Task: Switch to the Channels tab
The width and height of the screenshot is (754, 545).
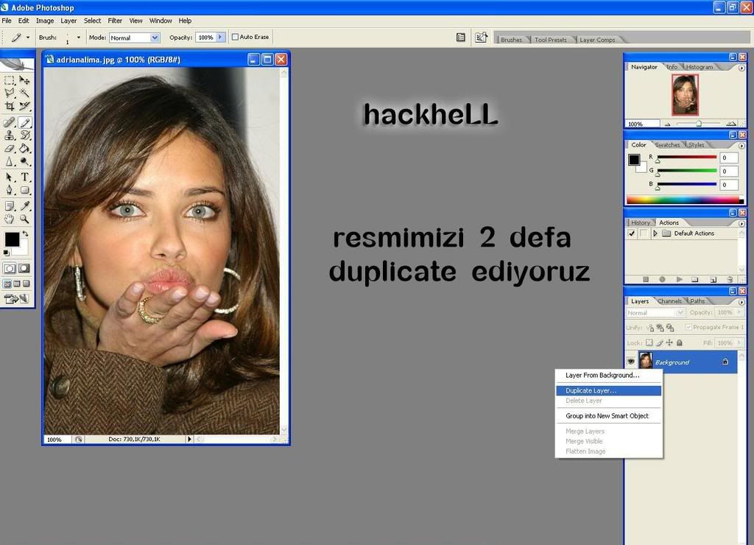Action: pyautogui.click(x=669, y=301)
